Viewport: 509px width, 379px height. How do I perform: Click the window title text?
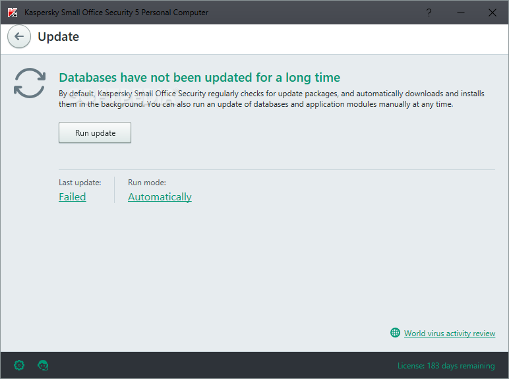[x=117, y=13]
